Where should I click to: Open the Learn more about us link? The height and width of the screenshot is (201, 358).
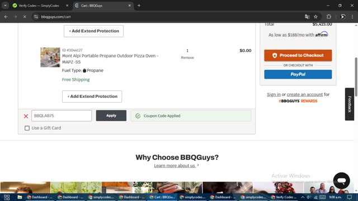(175, 166)
